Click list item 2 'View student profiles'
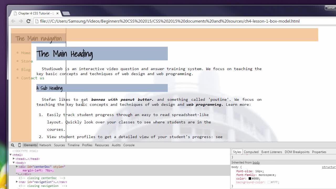This screenshot has height=189, width=336. tap(135, 137)
